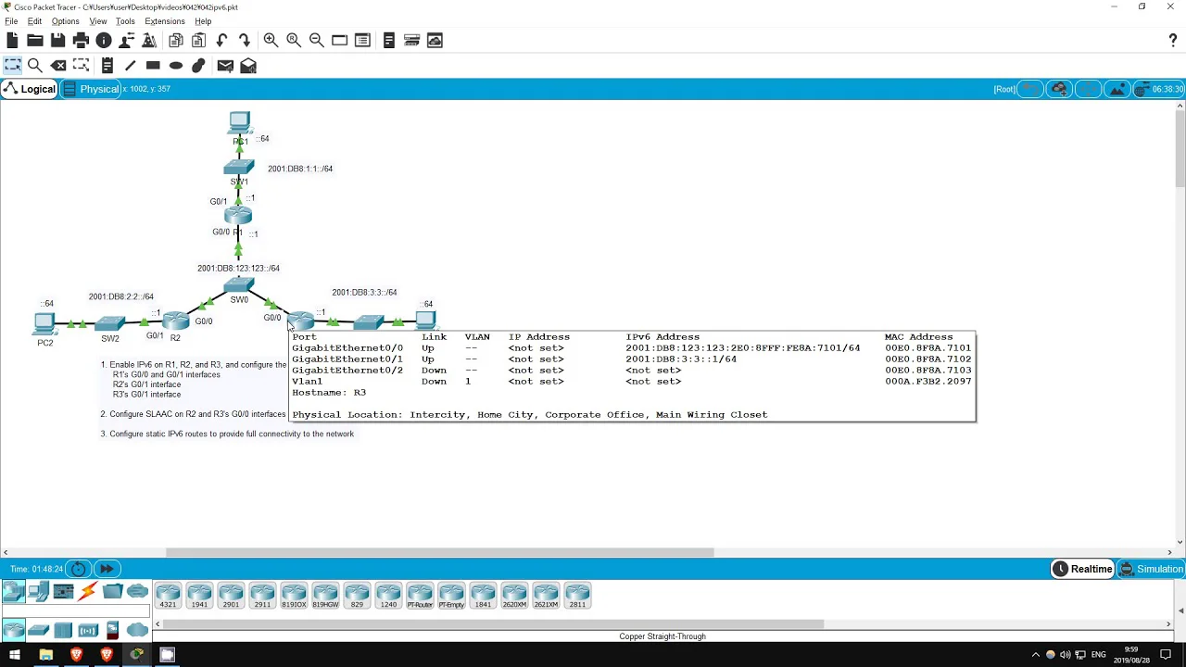Choose the Place Note tool
Viewport: 1186px width, 667px height.
pyautogui.click(x=107, y=65)
